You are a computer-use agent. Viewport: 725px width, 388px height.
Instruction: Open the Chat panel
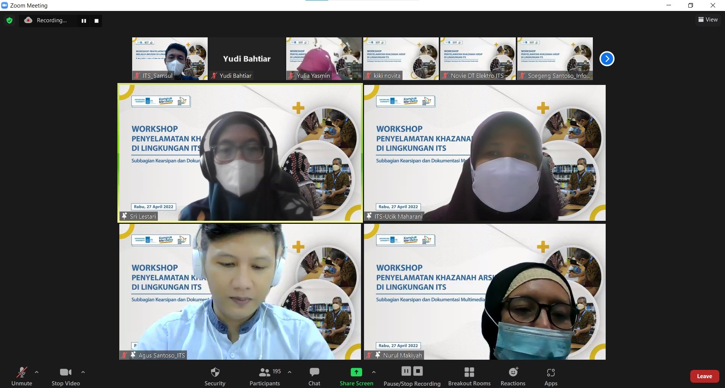(x=314, y=376)
